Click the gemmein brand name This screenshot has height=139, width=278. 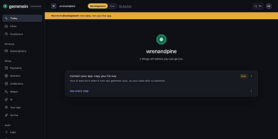pyautogui.click(x=19, y=6)
